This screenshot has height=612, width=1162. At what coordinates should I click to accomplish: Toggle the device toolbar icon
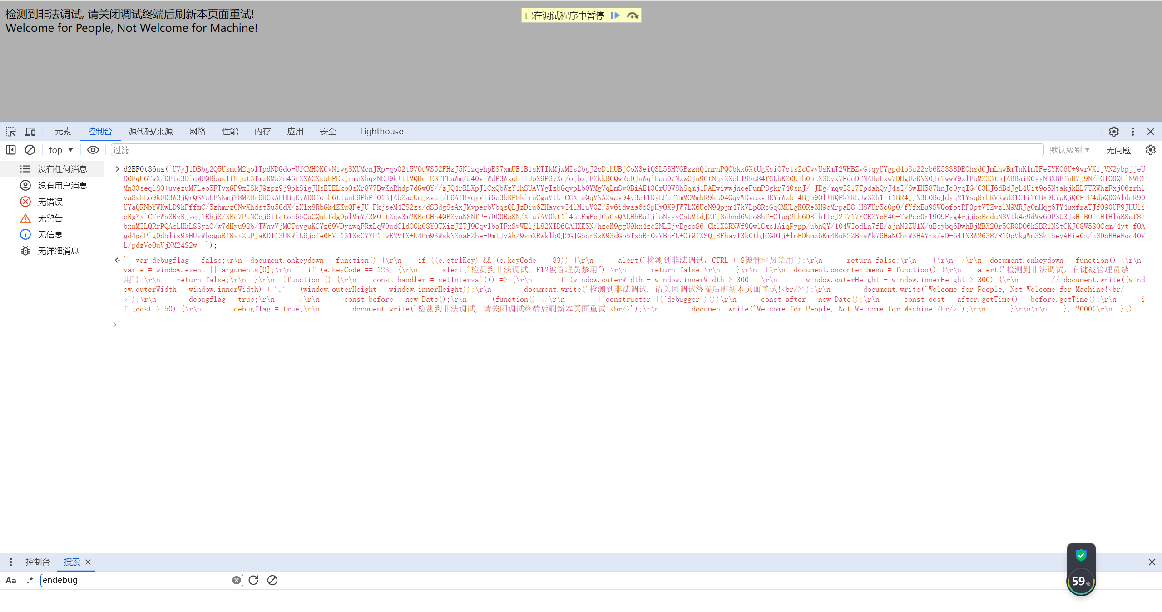point(30,132)
